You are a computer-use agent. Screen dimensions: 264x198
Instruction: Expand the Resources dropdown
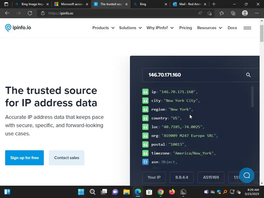click(x=209, y=28)
